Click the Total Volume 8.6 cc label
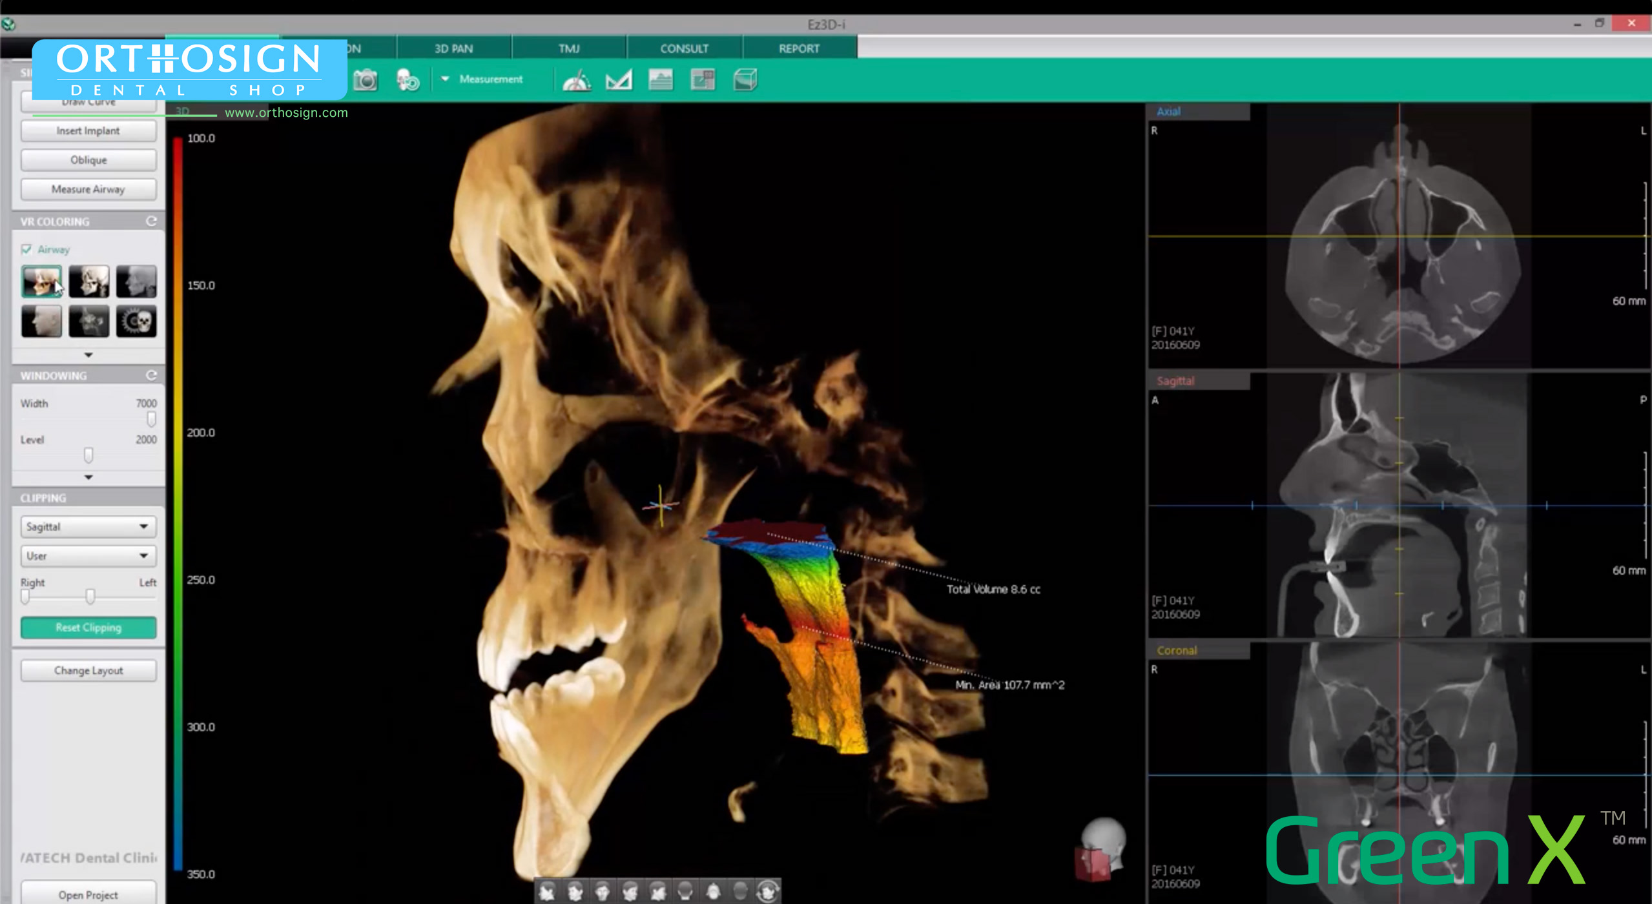1652x904 pixels. (x=993, y=589)
